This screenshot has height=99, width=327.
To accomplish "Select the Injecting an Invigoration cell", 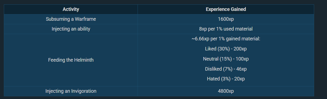I will tap(71, 91).
